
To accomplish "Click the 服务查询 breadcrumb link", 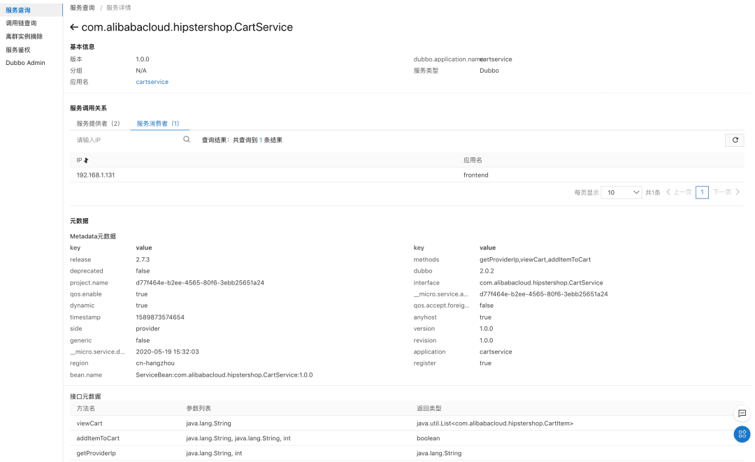I will [x=82, y=8].
